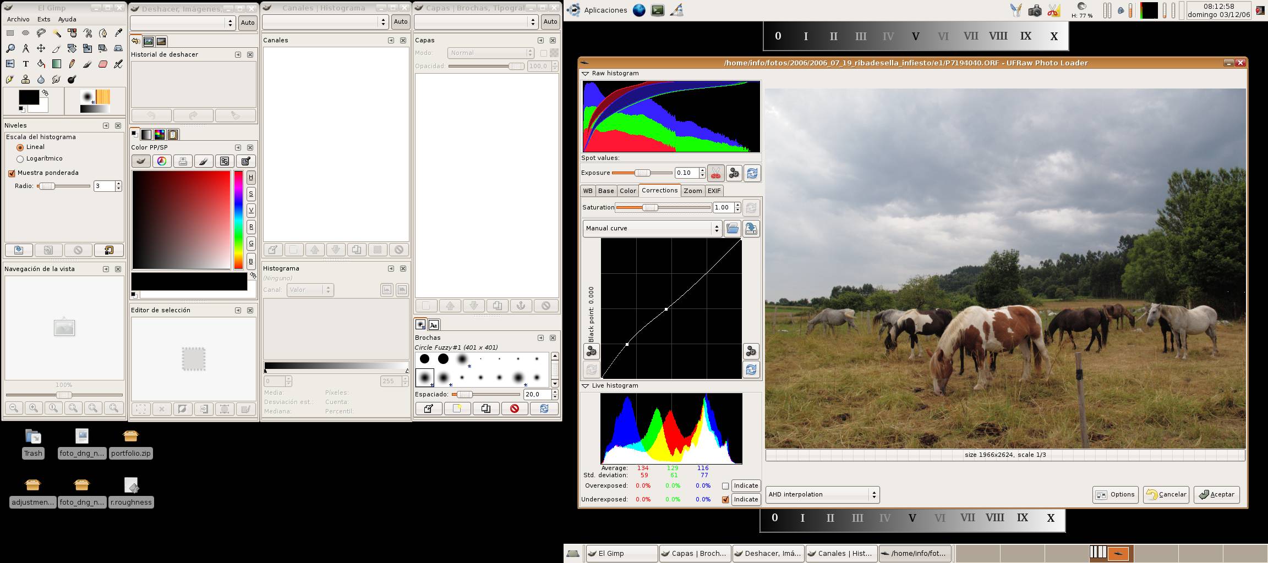Viewport: 1268px width, 563px height.
Task: Open the camera screenshot applet in top panel
Action: pos(1035,10)
